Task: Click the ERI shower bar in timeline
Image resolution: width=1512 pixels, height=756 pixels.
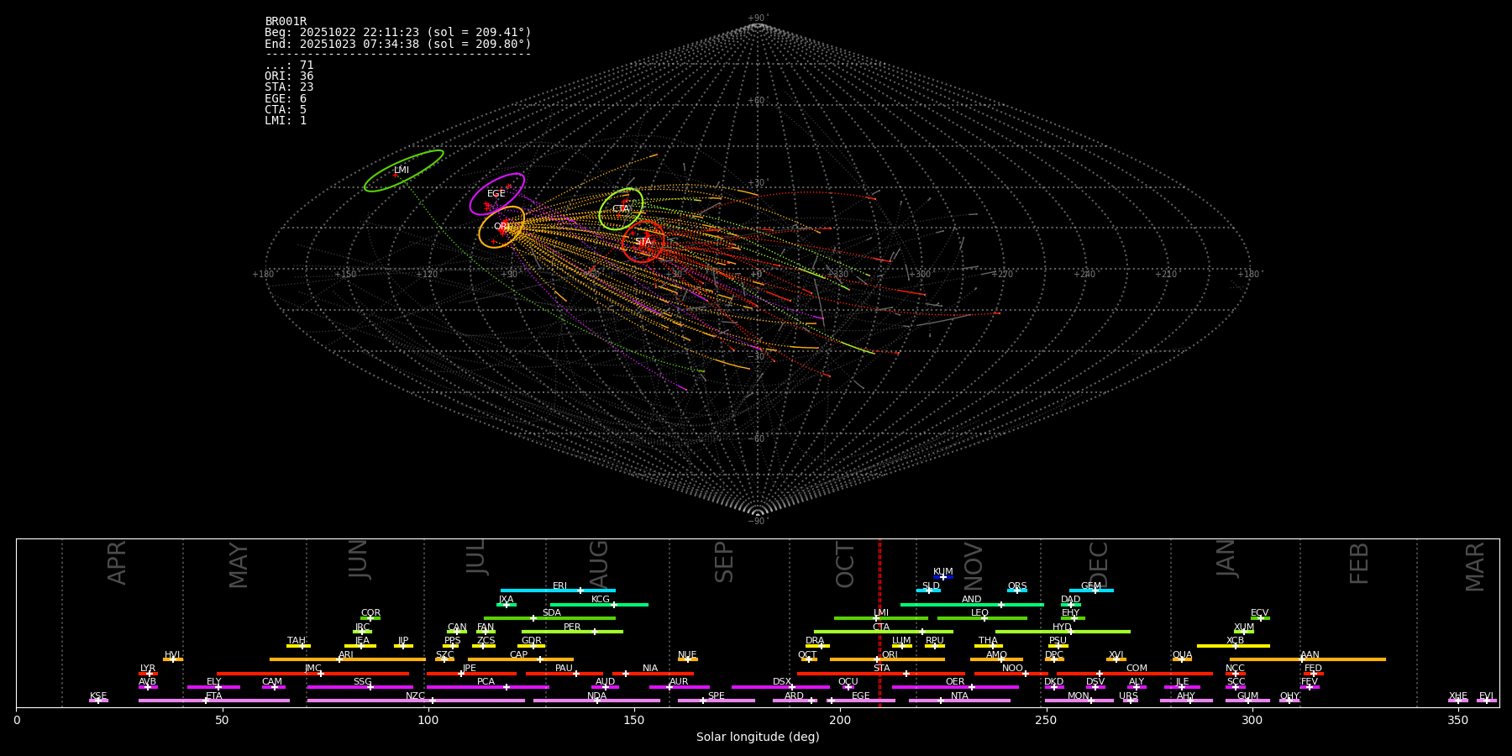Action: 558,591
